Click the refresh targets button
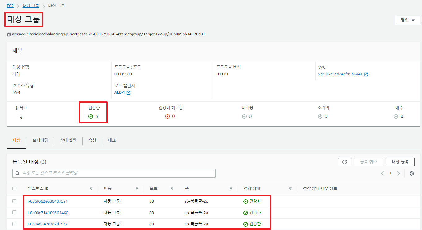This screenshot has height=230, width=422. coord(344,162)
